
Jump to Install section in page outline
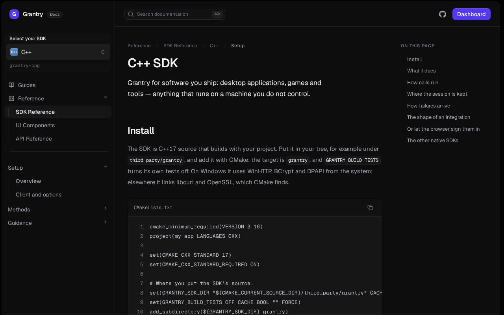point(414,59)
